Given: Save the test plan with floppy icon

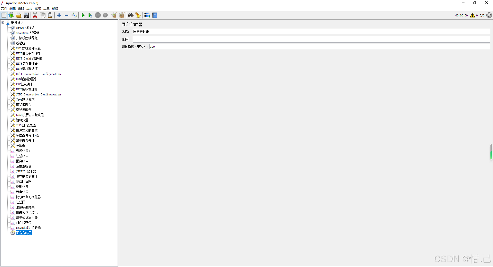Looking at the screenshot, I should (x=26, y=15).
